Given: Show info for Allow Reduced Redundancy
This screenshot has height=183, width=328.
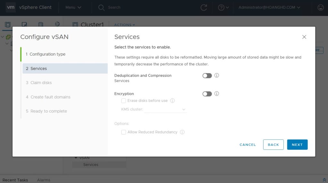Looking at the screenshot, I should point(182,132).
